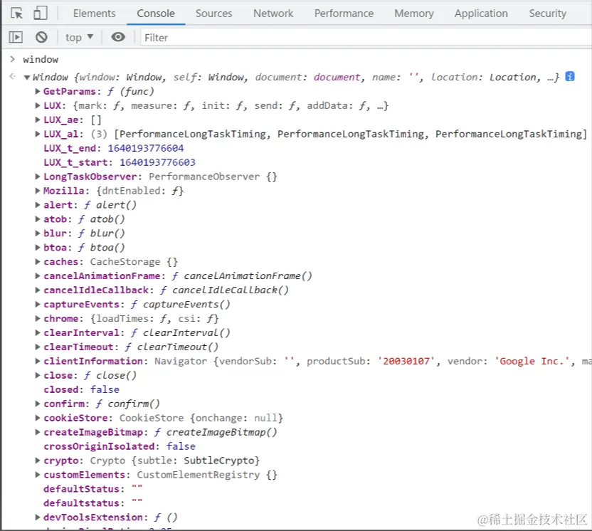
Task: Expand the cancelIdleCallback entry
Action: click(38, 290)
